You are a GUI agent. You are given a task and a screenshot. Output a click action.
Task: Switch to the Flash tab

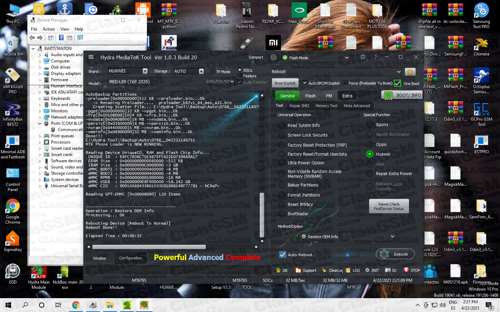click(x=310, y=96)
